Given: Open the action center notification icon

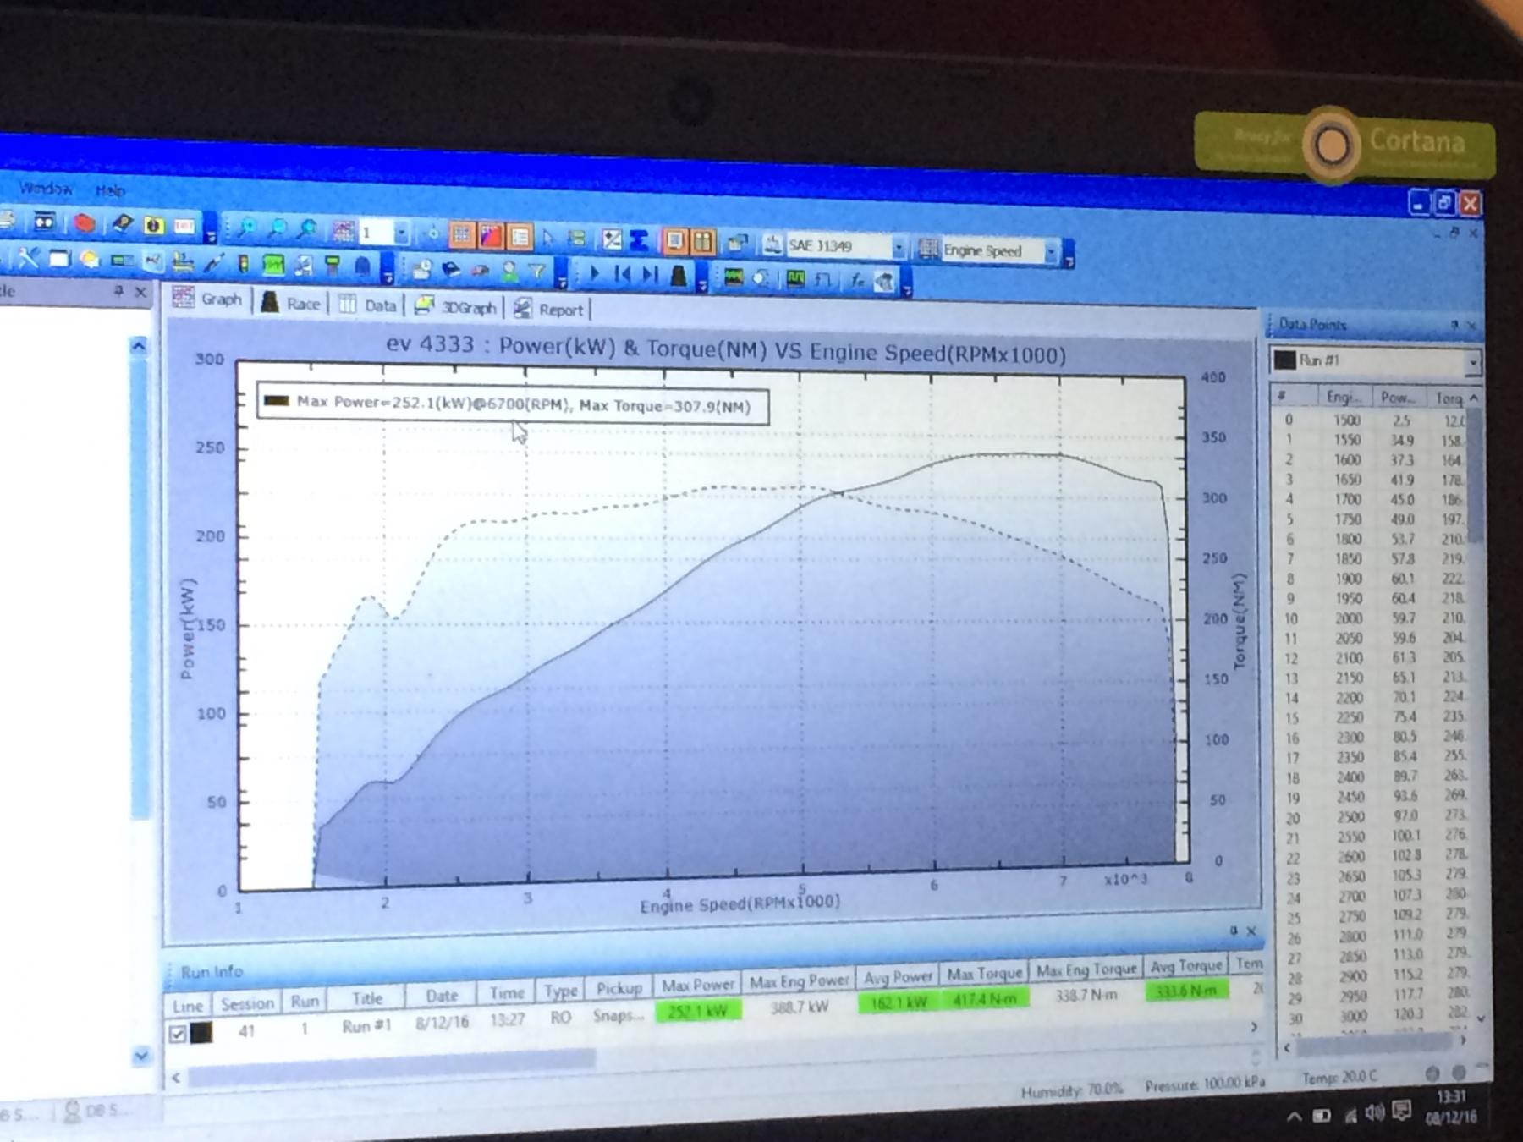Looking at the screenshot, I should point(1401,1111).
